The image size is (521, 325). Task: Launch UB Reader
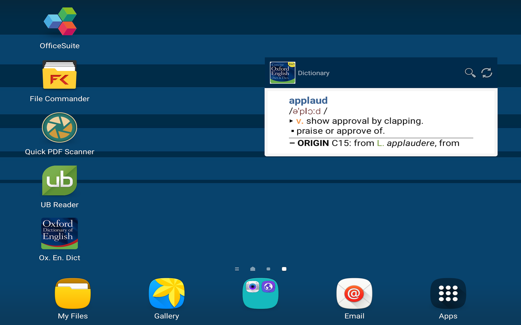coord(59,180)
